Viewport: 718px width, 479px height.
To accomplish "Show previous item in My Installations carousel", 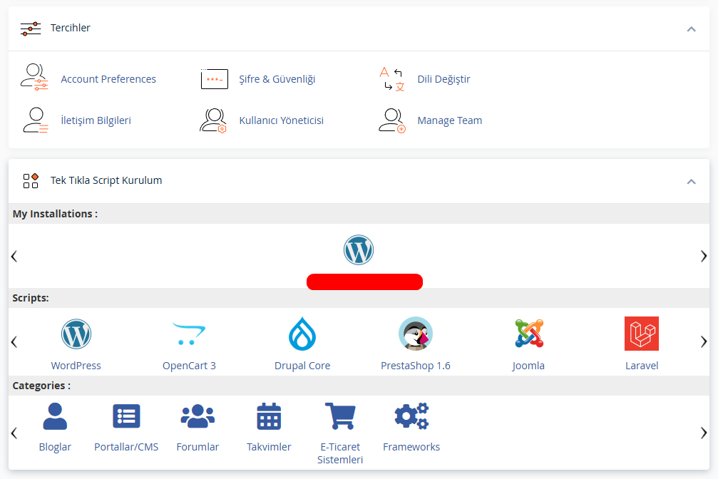I will [x=14, y=256].
